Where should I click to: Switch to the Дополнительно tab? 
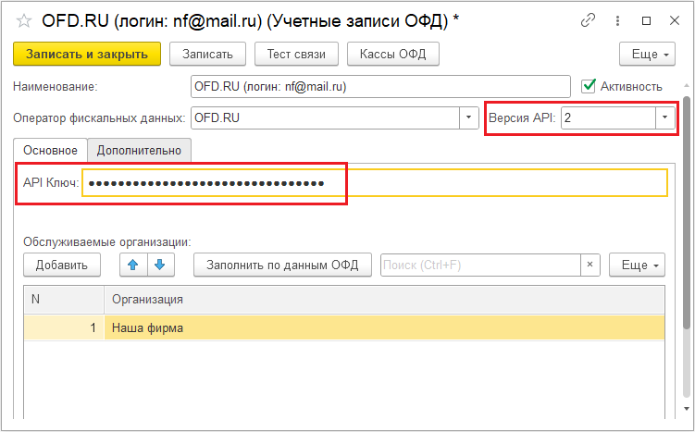(140, 150)
